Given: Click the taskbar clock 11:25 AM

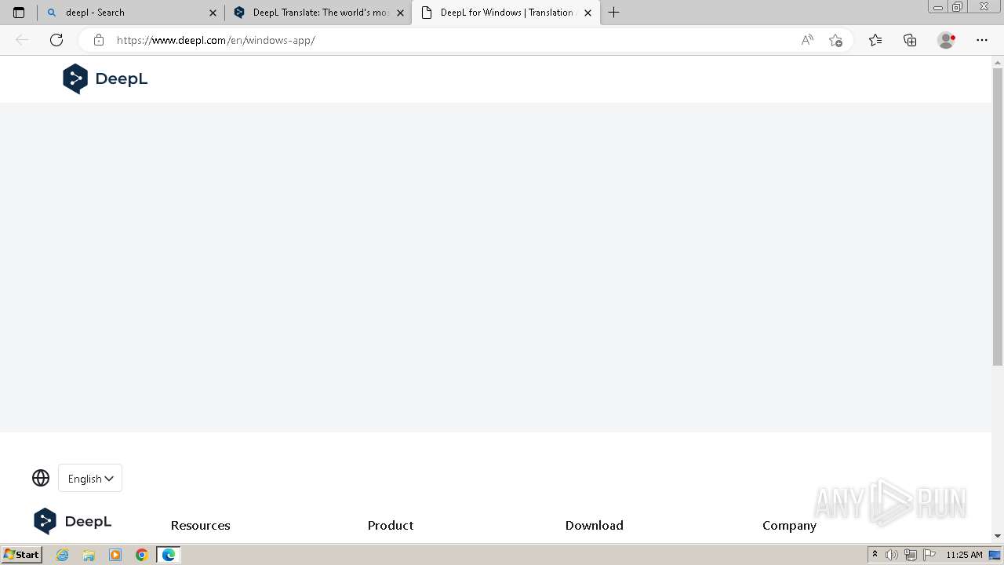Looking at the screenshot, I should (964, 555).
